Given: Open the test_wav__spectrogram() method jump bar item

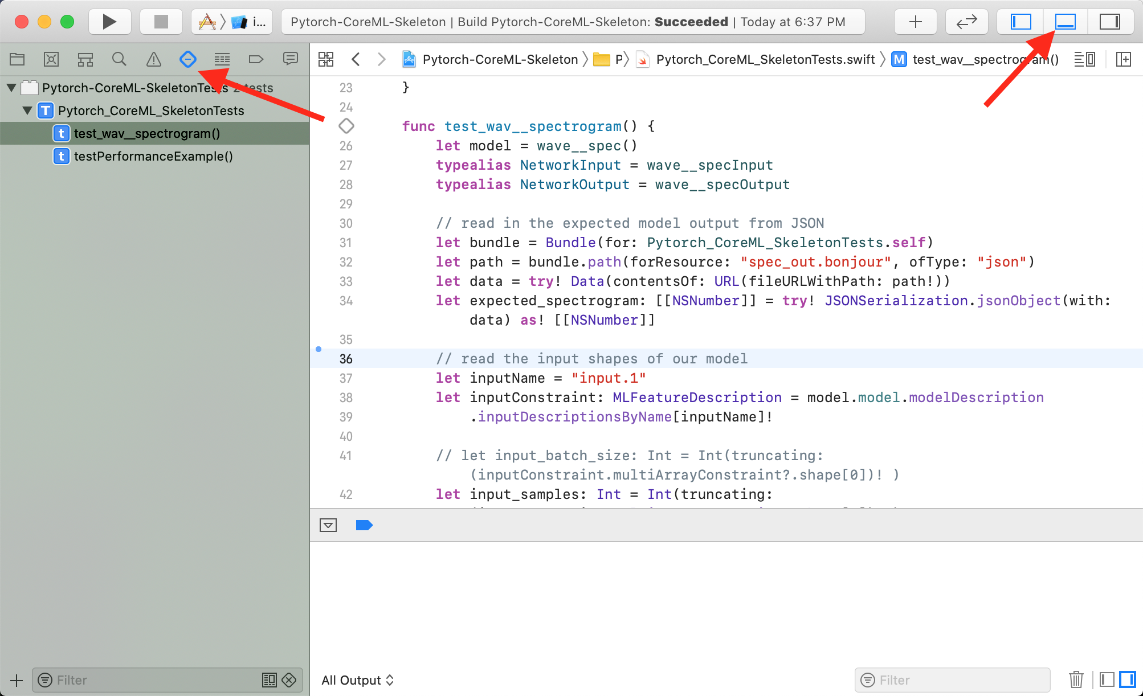Looking at the screenshot, I should (975, 59).
